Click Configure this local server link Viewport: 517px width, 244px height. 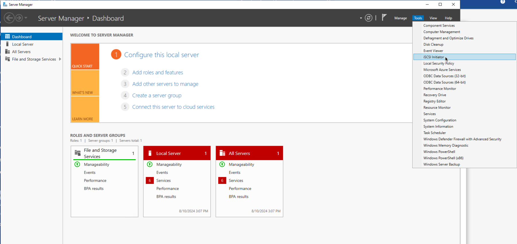click(x=161, y=55)
